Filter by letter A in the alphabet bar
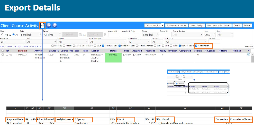Screen dimensions: 254x127 point(1,47)
